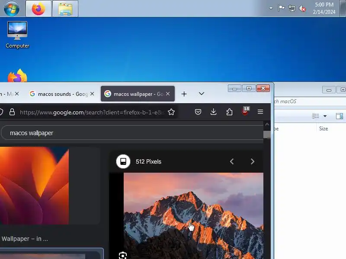
Task: Minimize the Firefox window
Action: [x=234, y=88]
